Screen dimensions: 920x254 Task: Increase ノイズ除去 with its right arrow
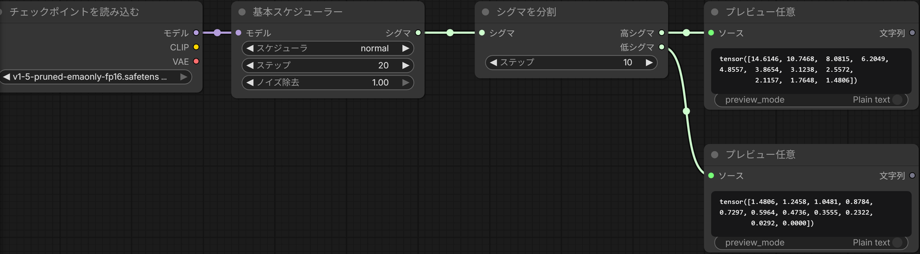406,83
